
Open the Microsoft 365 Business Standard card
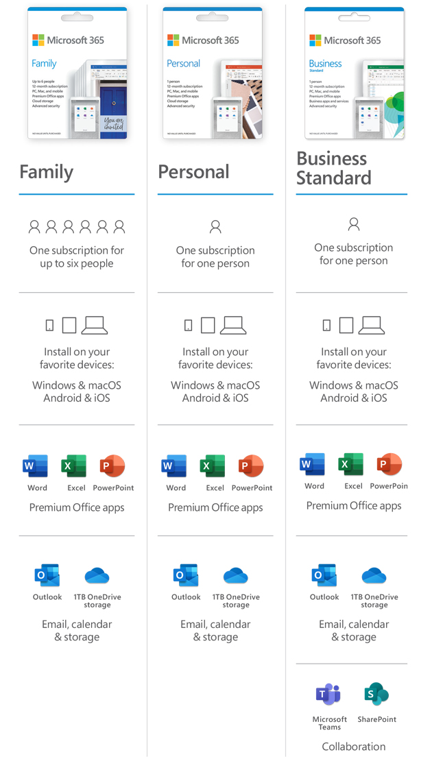pyautogui.click(x=355, y=73)
